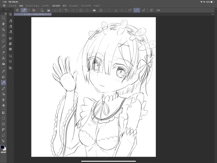
Task: Open the Color History palette icon
Action: (11, 49)
